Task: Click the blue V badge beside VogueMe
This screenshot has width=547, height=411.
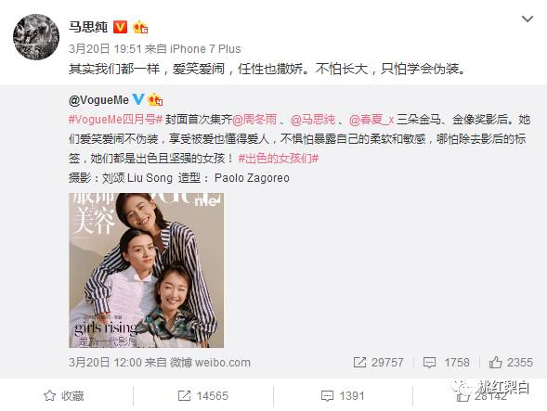Action: click(x=138, y=99)
